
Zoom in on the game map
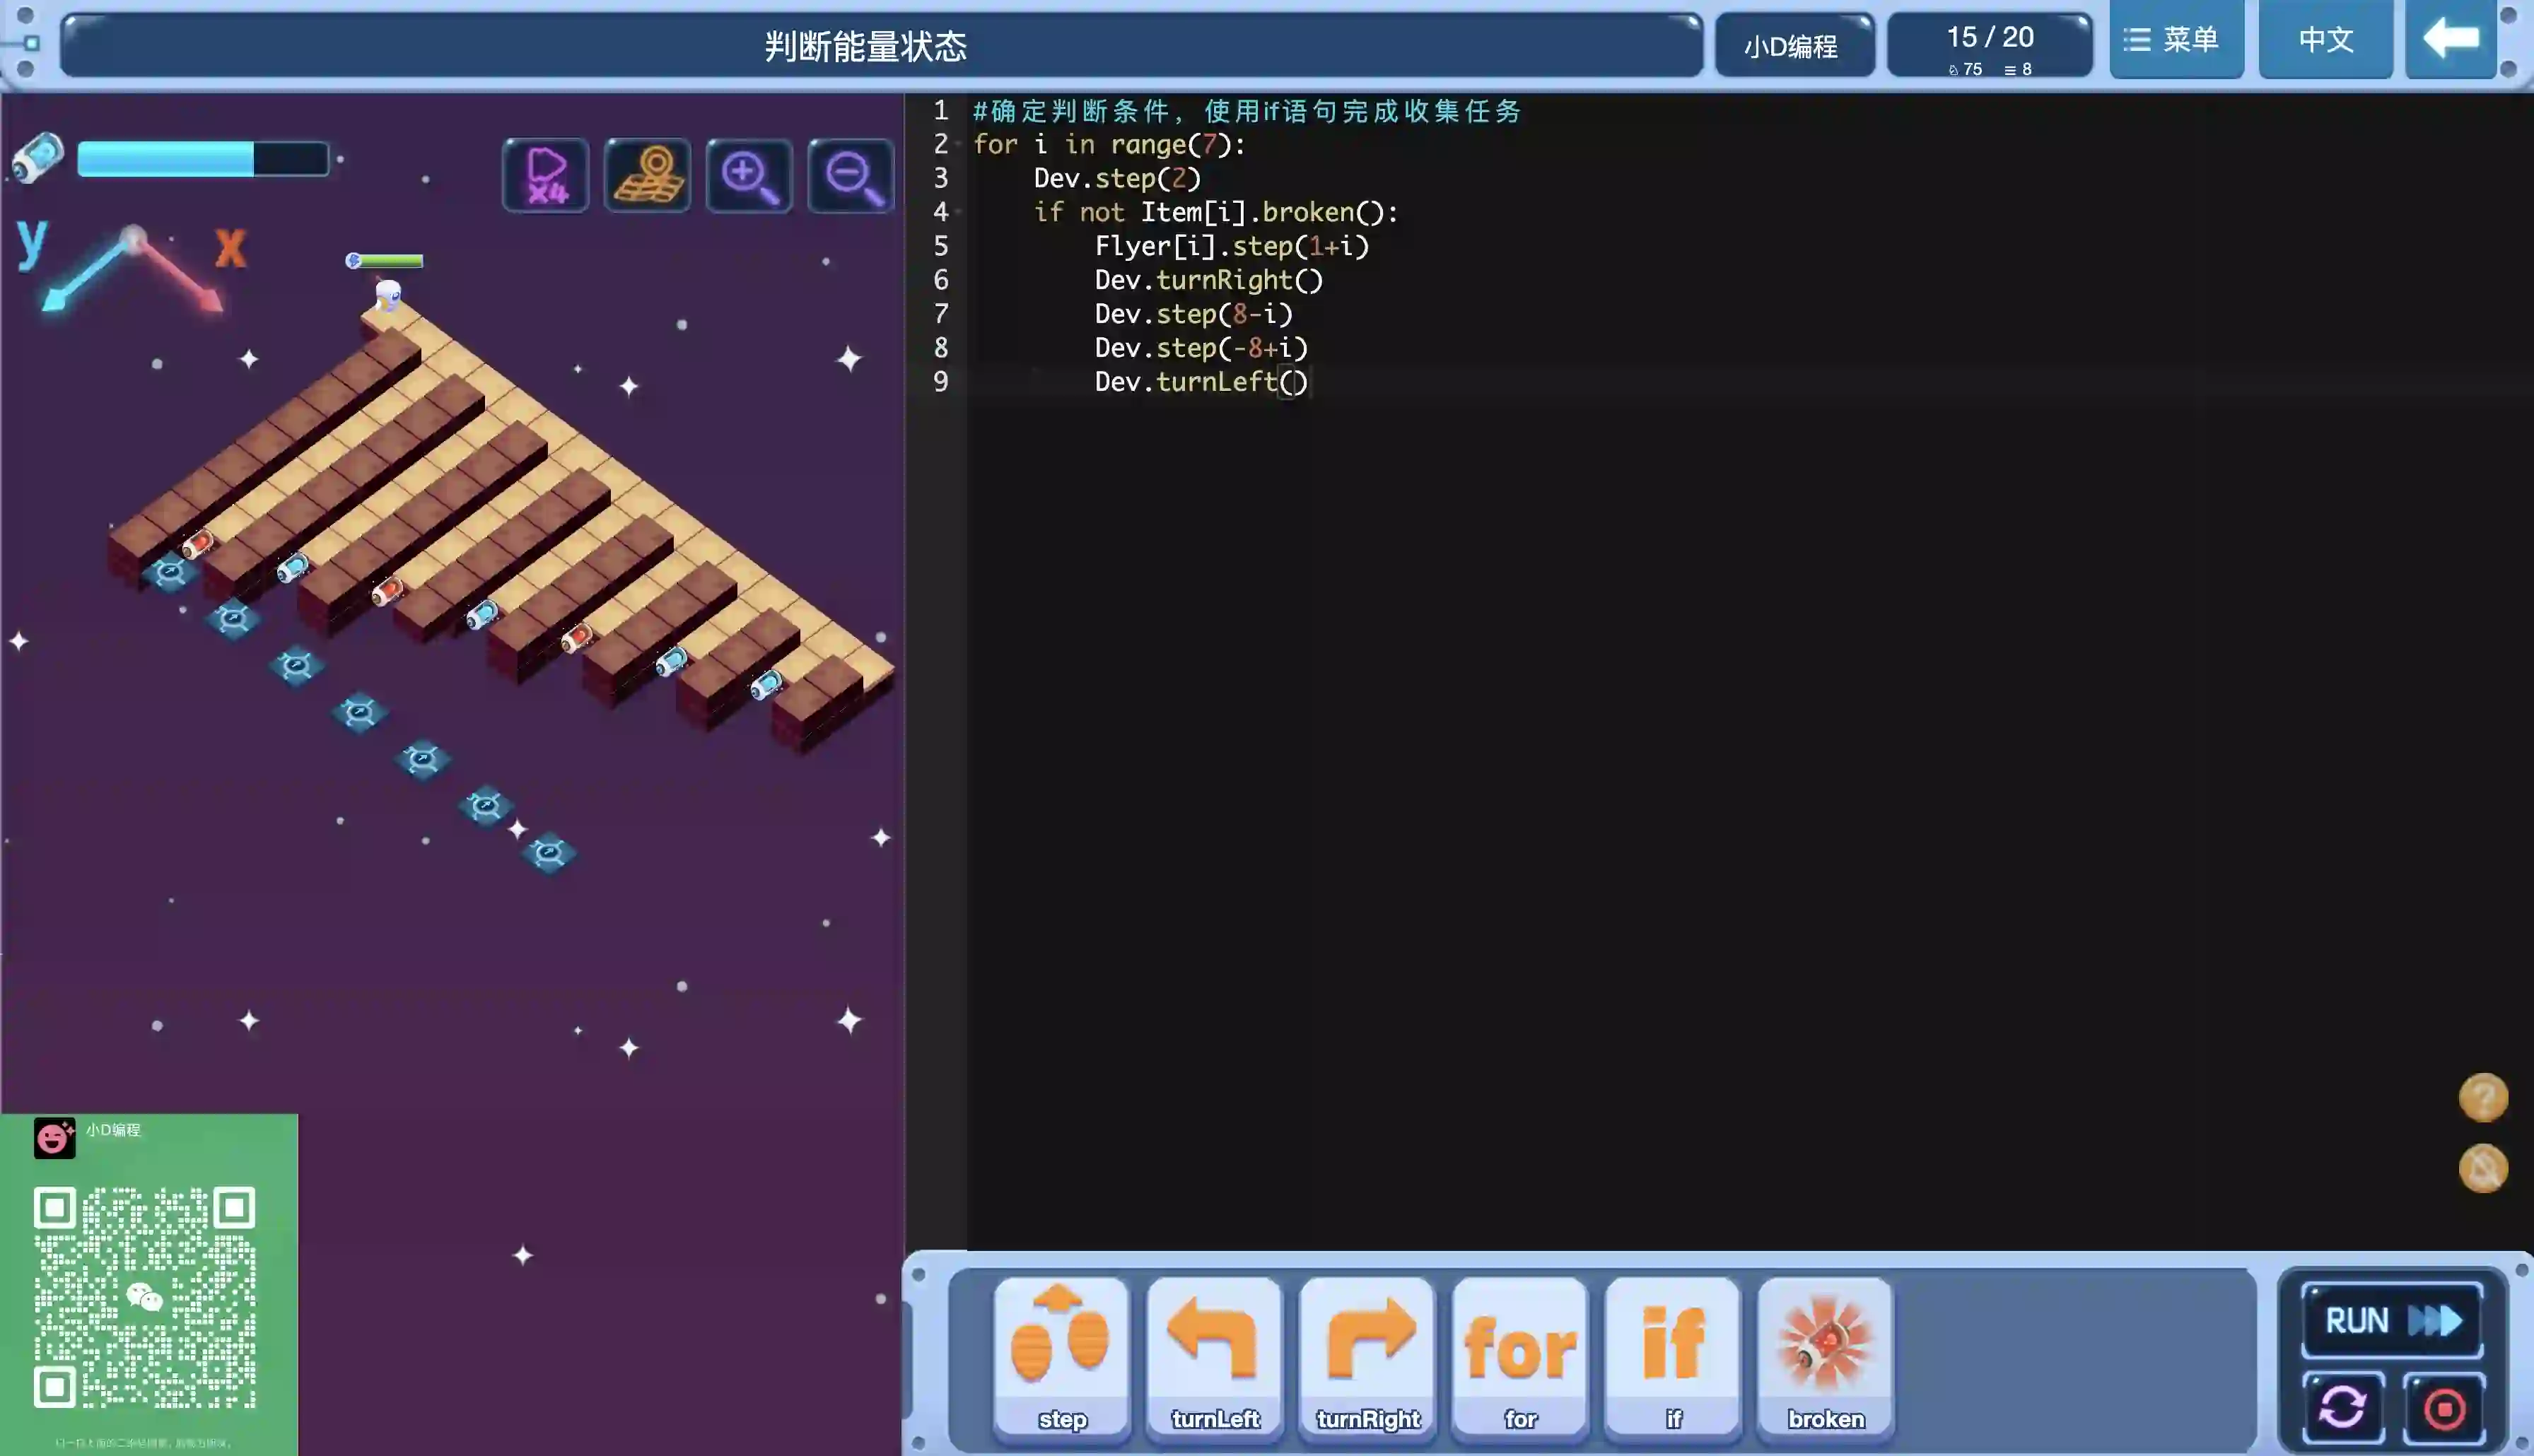(749, 176)
